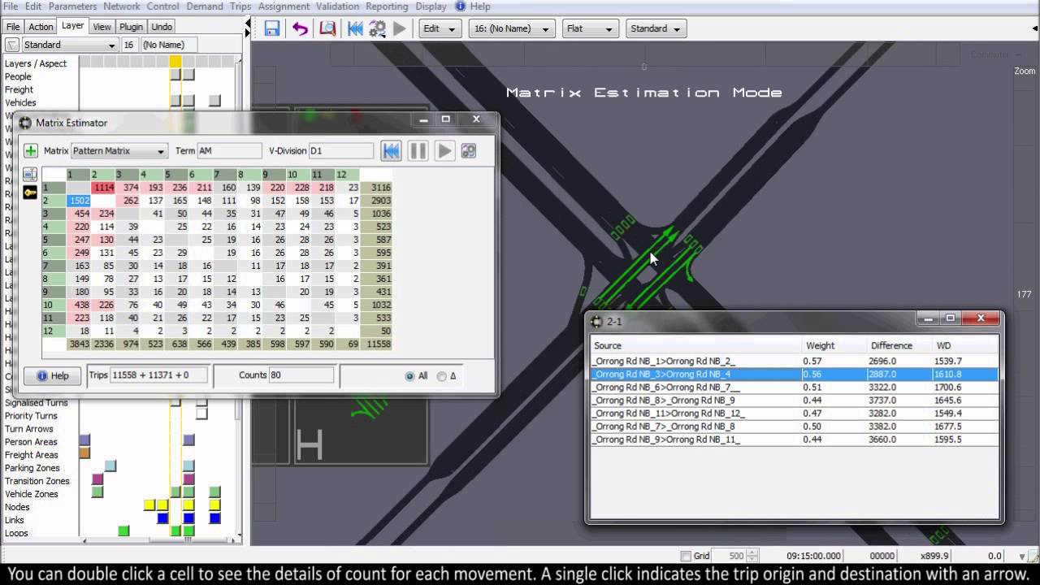Switch to the View tab

(x=102, y=27)
